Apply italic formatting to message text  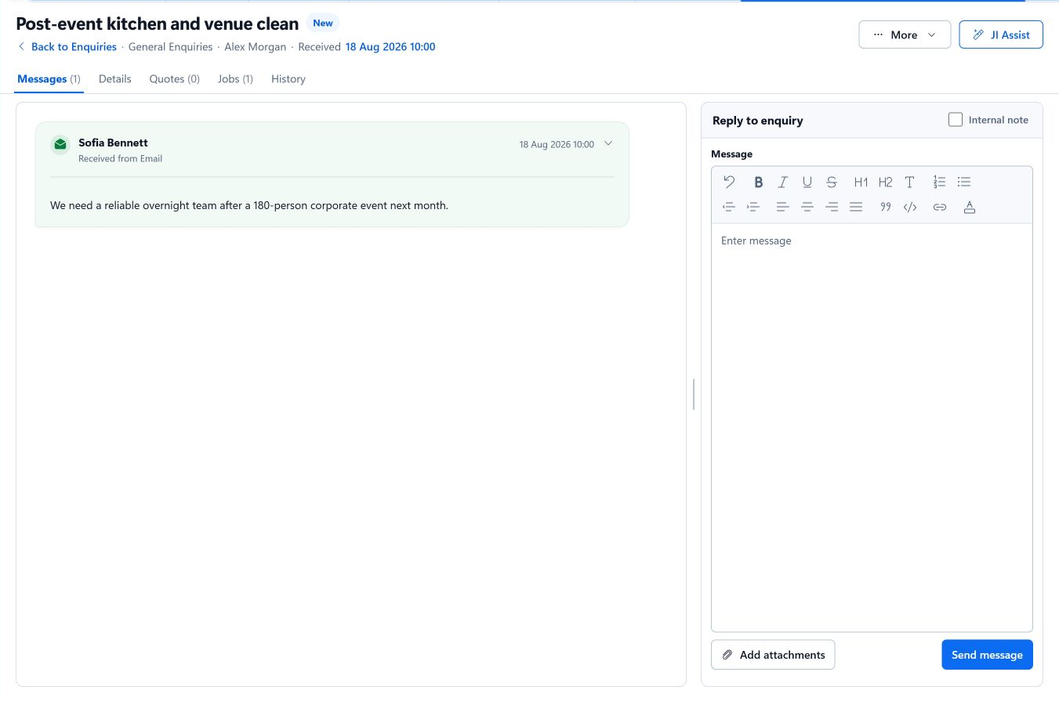tap(782, 182)
